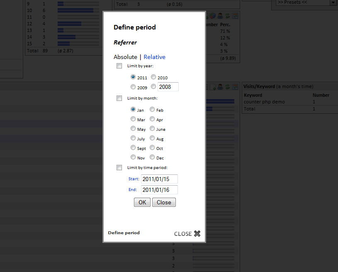Switch to the Relative tab

154,57
